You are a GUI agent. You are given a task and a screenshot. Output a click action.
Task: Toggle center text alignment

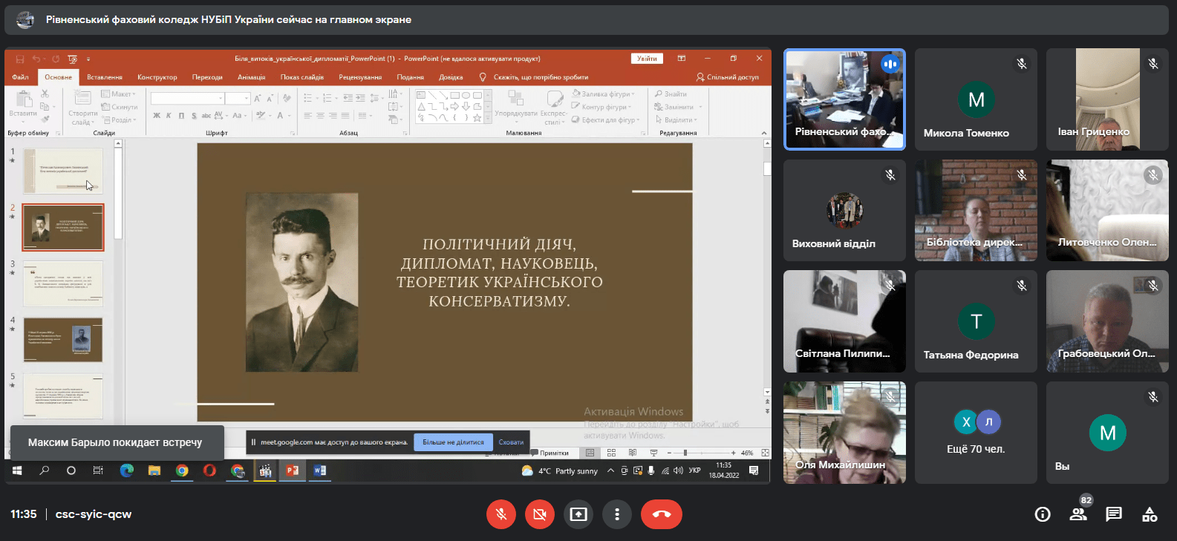click(x=320, y=116)
